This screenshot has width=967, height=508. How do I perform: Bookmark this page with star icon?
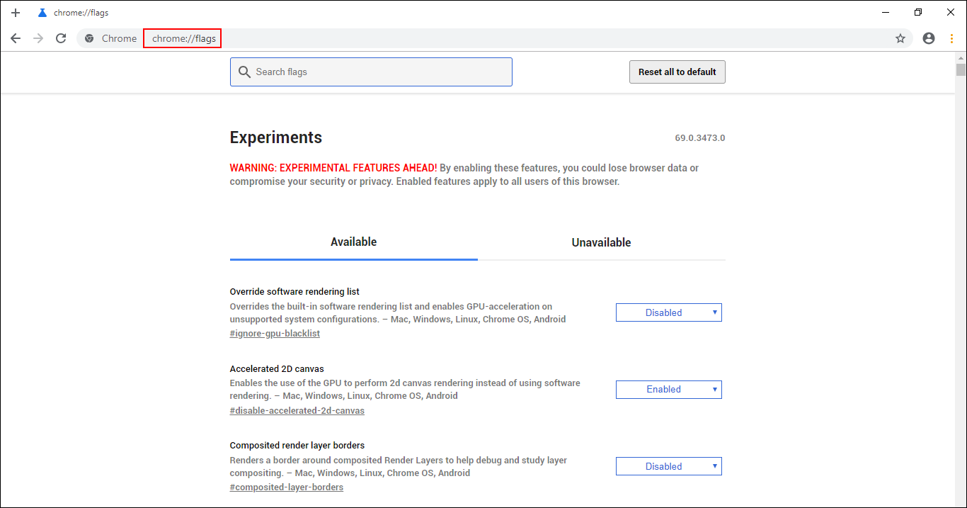pyautogui.click(x=900, y=38)
